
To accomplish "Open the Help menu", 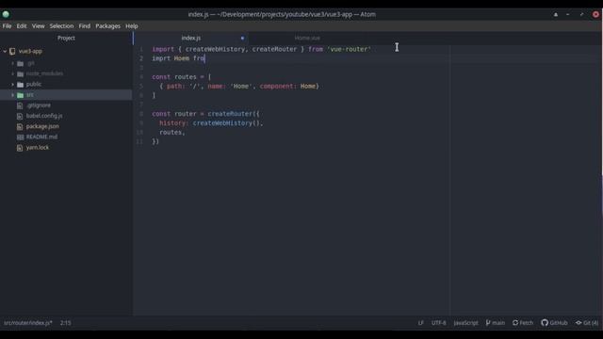I will pyautogui.click(x=132, y=26).
